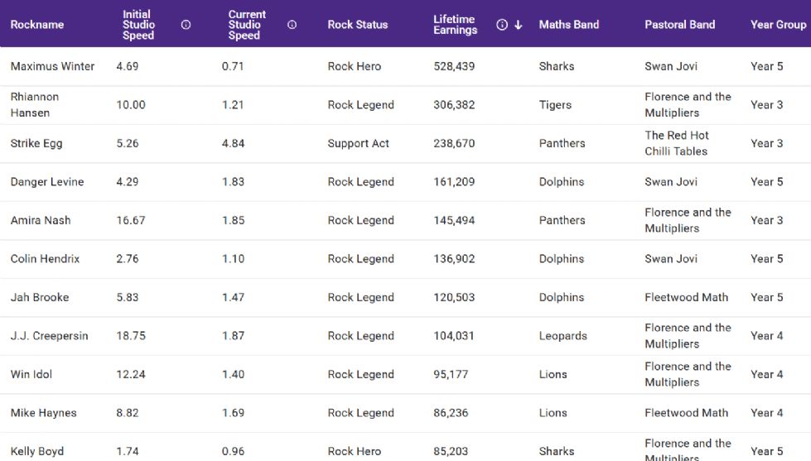Select the Rhiannon Hansen rockname
The width and height of the screenshot is (811, 461).
35,105
